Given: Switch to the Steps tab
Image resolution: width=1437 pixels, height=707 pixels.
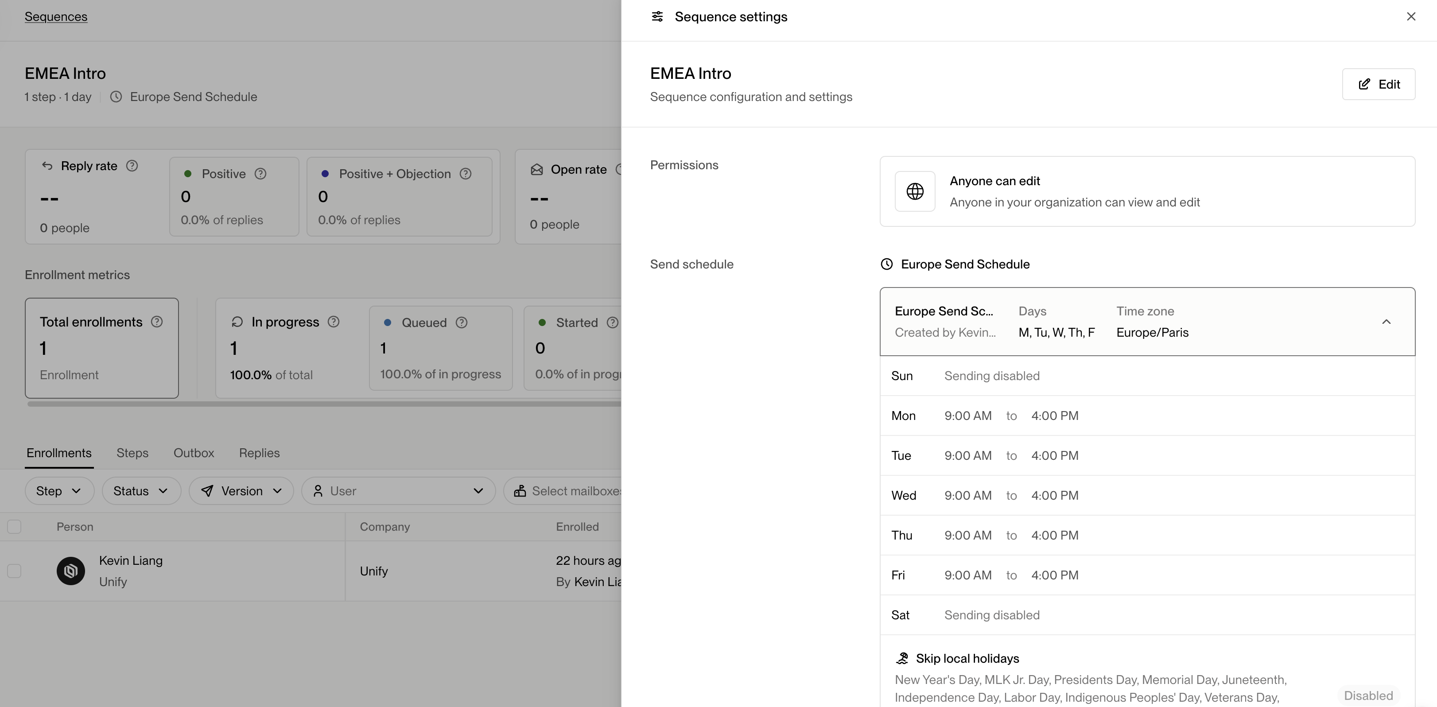Looking at the screenshot, I should (132, 453).
